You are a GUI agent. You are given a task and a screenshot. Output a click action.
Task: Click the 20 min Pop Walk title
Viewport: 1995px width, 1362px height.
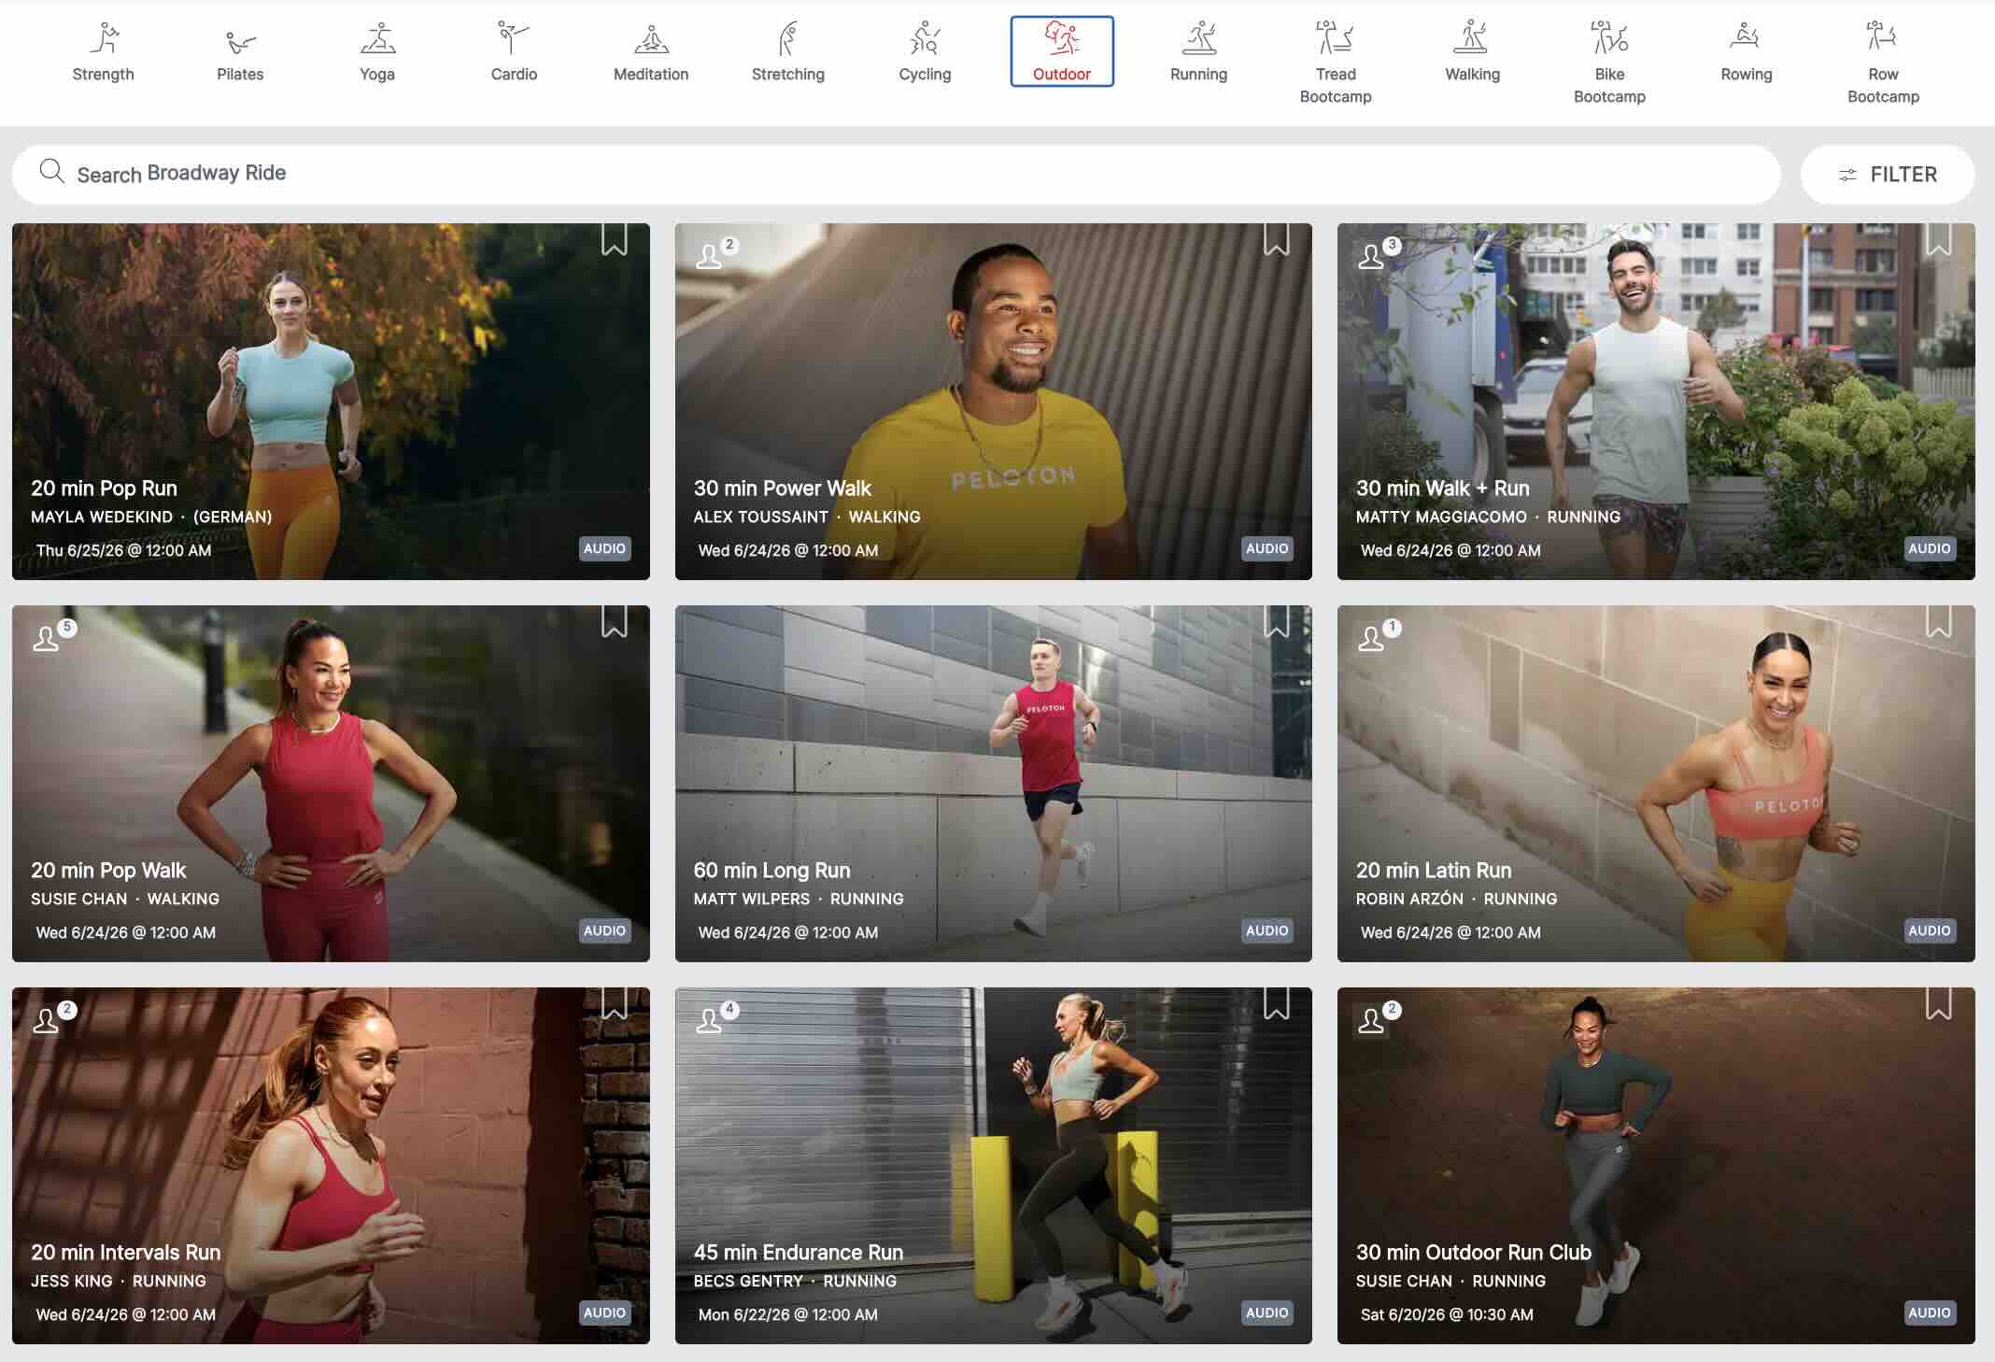pos(108,870)
